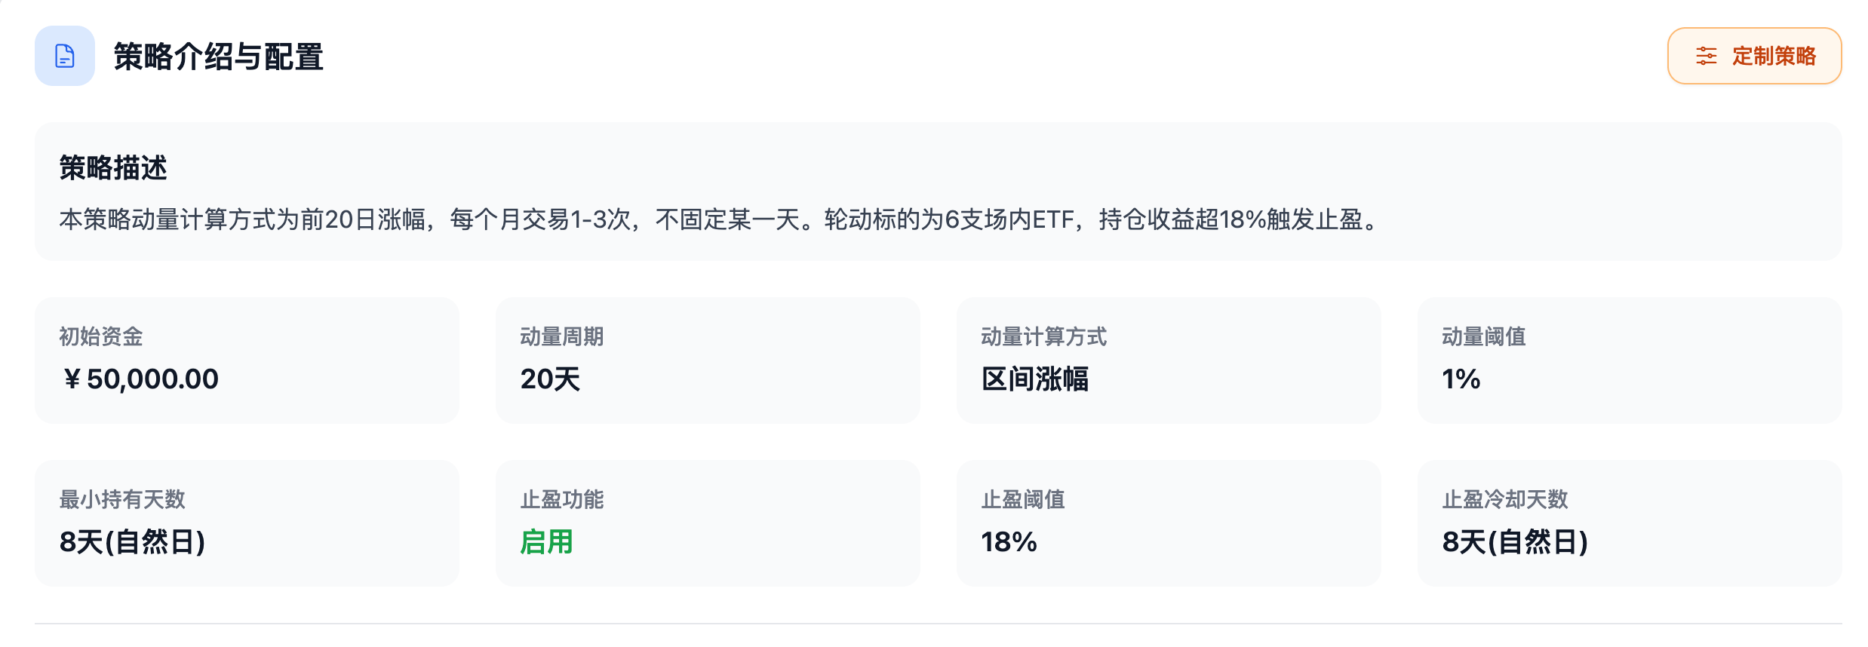This screenshot has height=647, width=1868.
Task: Click the document icon beside the title
Action: point(65,56)
